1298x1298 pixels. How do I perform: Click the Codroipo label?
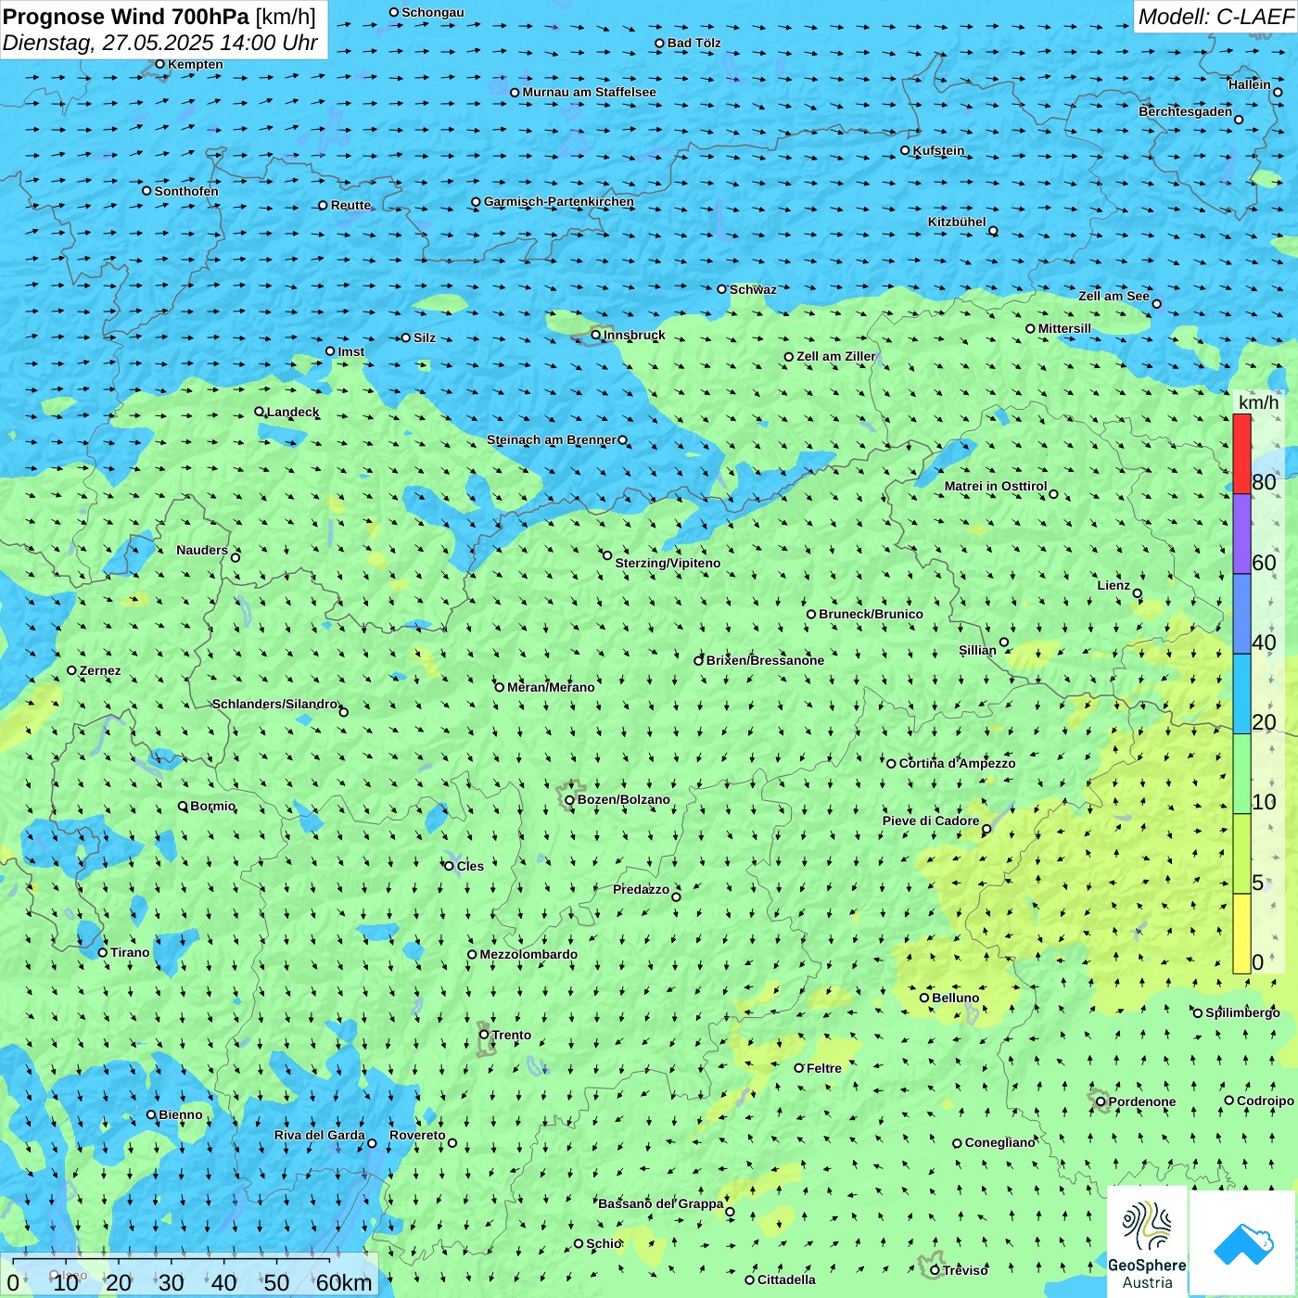coord(1266,1101)
